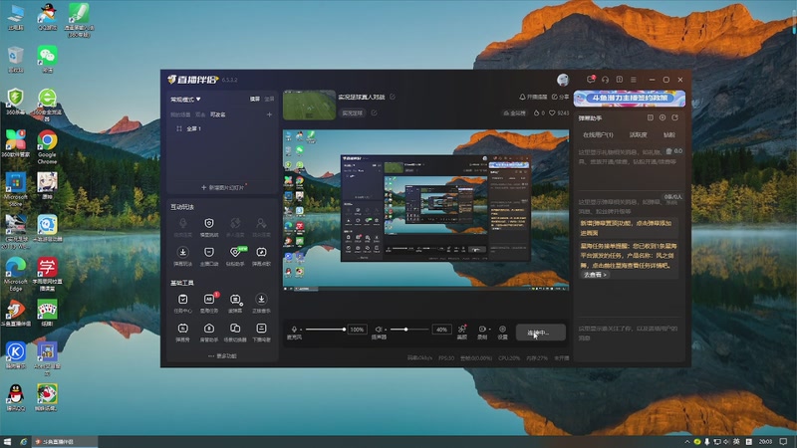797x448 pixels.
Task: Click the streamer profile avatar
Action: pyautogui.click(x=563, y=80)
